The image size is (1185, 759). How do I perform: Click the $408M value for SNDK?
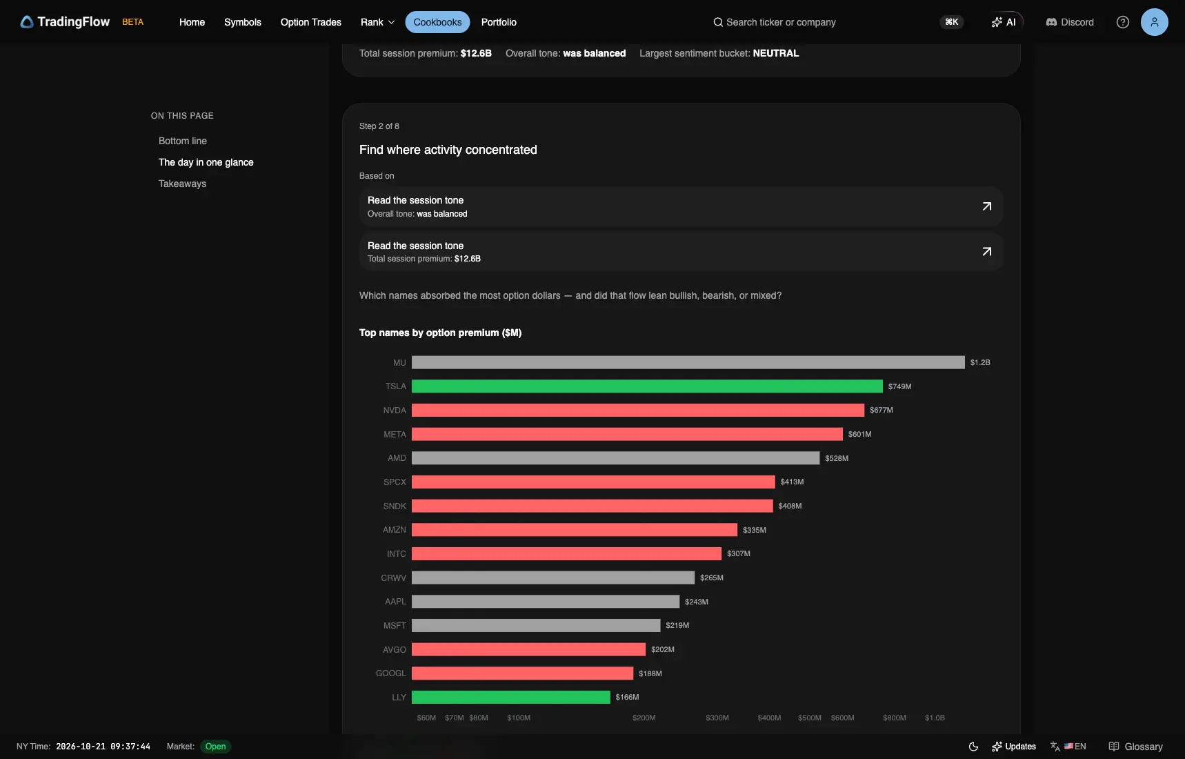coord(790,506)
